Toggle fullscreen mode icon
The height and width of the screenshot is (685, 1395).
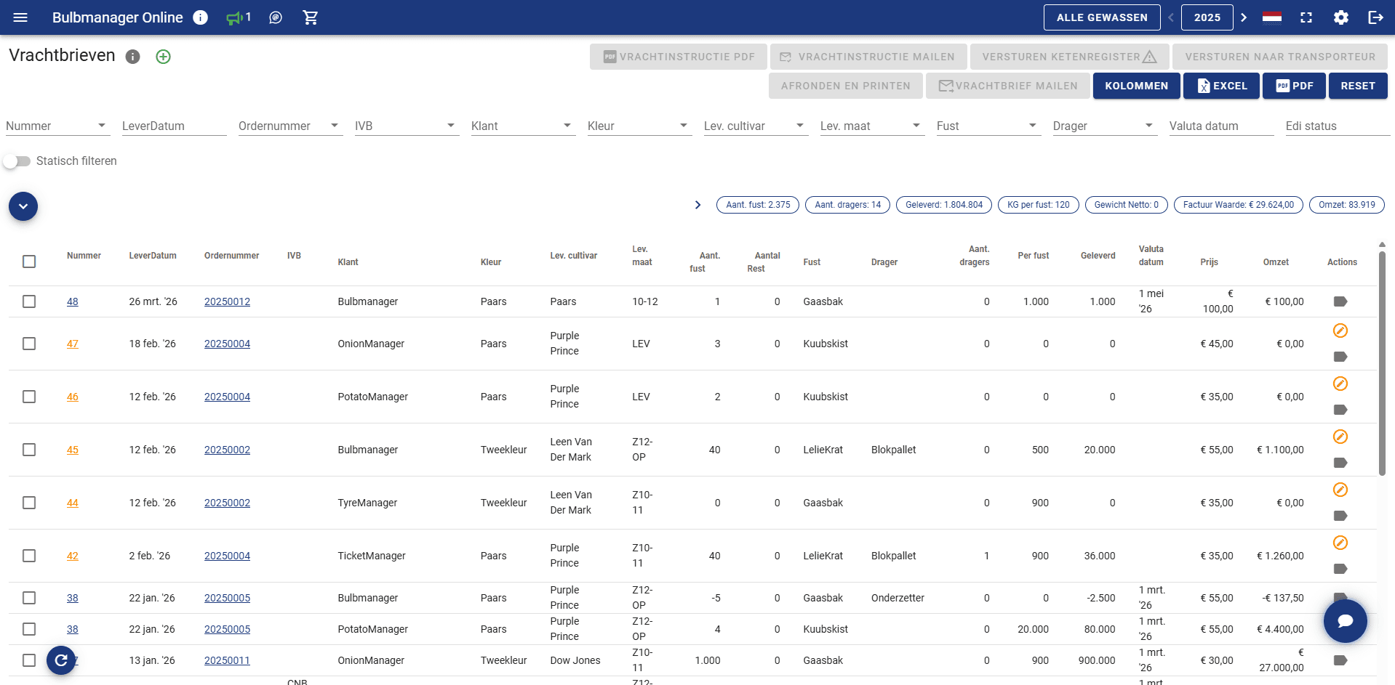1306,17
